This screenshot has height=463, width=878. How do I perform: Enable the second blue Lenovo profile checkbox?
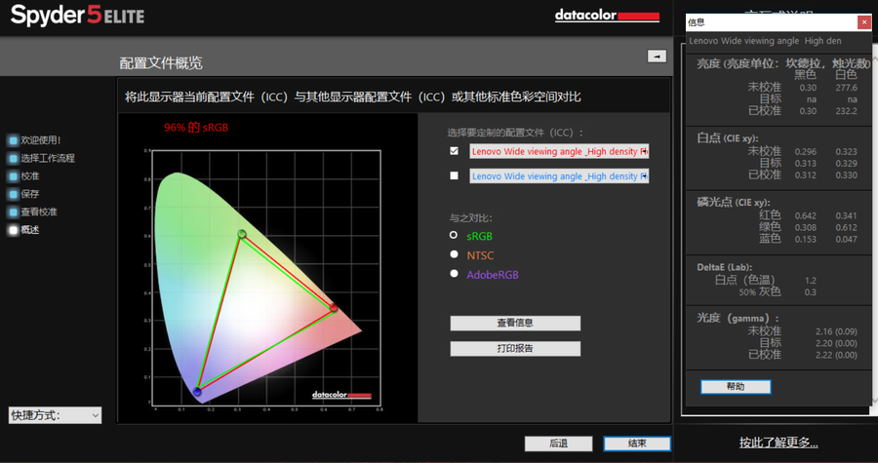click(x=454, y=176)
